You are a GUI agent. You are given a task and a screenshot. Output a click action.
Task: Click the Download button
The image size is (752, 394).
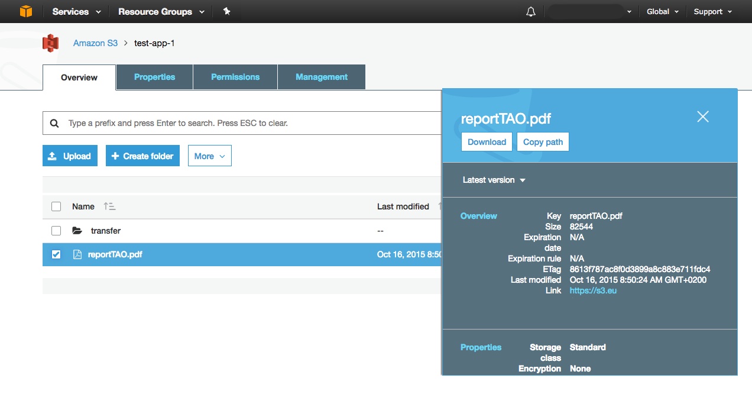[x=487, y=142]
